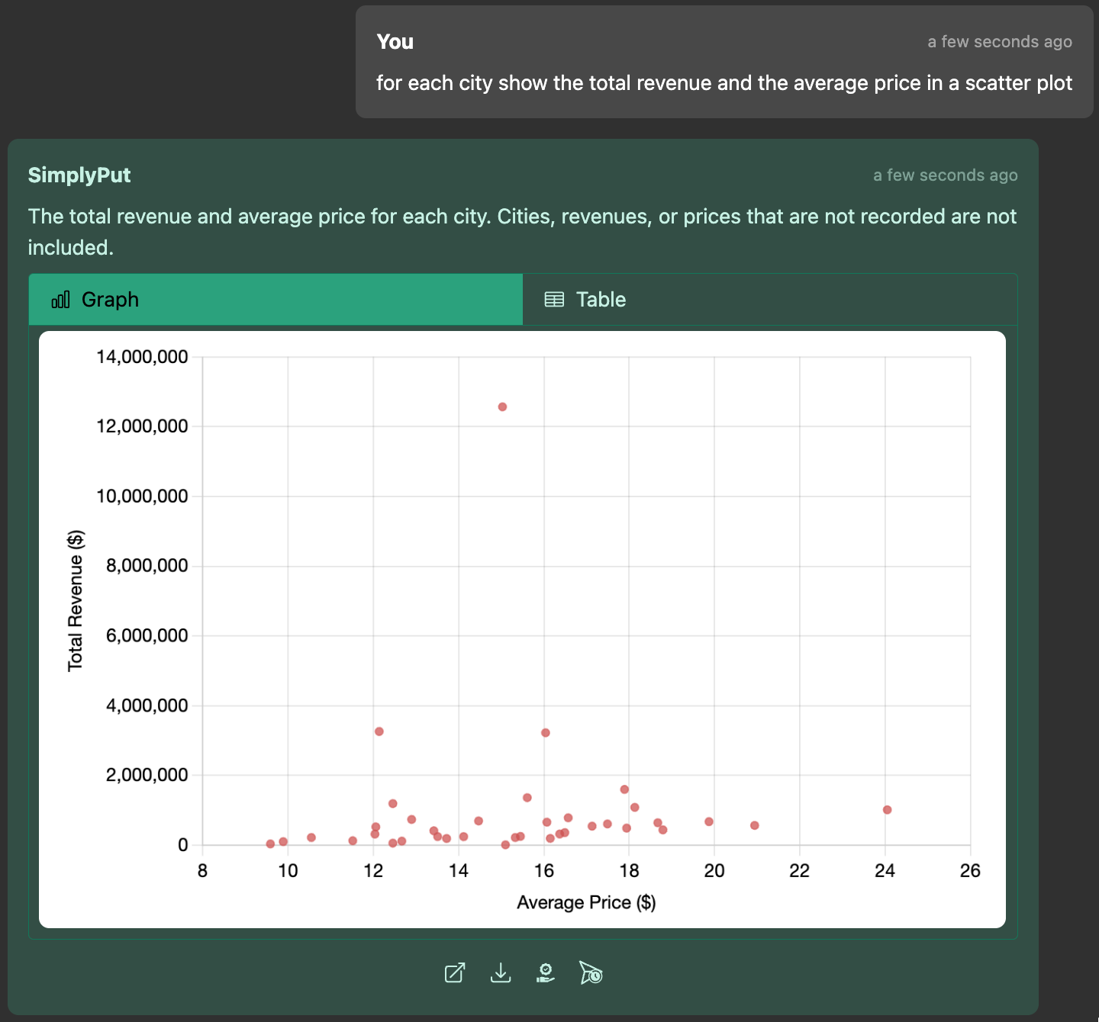Click the 6,000,000 y-axis label
This screenshot has height=1022, width=1099.
pyautogui.click(x=147, y=635)
